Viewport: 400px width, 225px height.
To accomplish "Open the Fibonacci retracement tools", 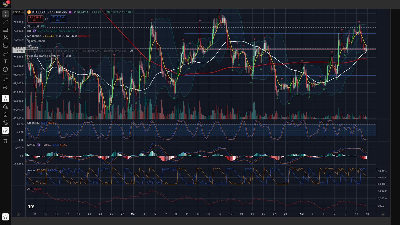I will pyautogui.click(x=5, y=30).
